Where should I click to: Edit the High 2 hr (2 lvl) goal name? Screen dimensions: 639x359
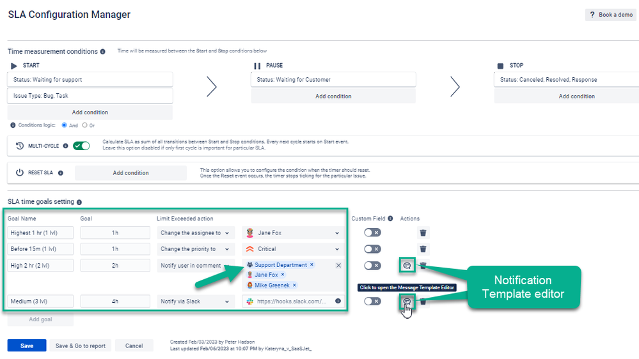(x=40, y=265)
